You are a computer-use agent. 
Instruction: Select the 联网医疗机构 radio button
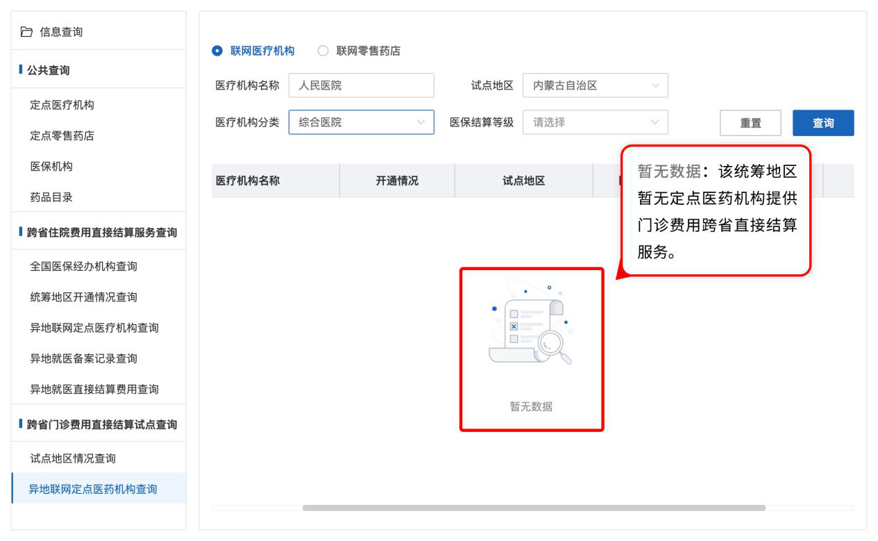(x=217, y=51)
